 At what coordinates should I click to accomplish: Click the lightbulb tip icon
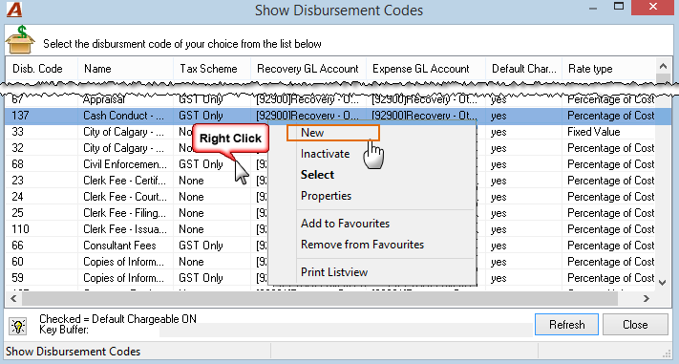(x=18, y=326)
